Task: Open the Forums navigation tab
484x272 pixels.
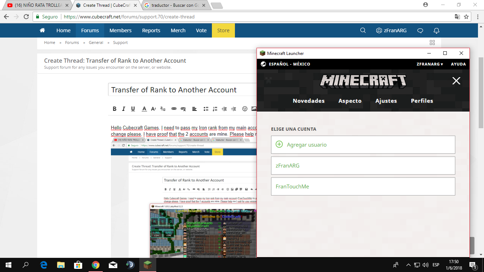Action: point(90,30)
